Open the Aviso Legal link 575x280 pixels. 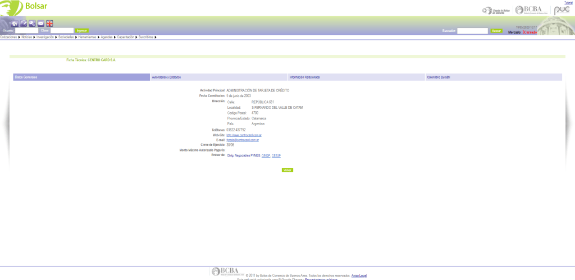point(359,276)
